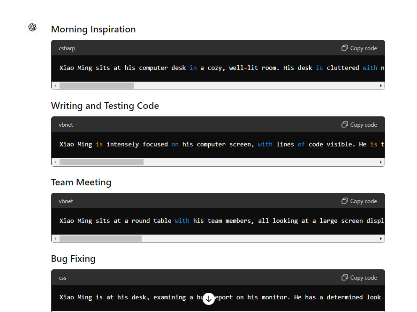417x312 pixels.
Task: Click code text 'Xiao Ming is intensely focused'
Action: click(x=114, y=145)
